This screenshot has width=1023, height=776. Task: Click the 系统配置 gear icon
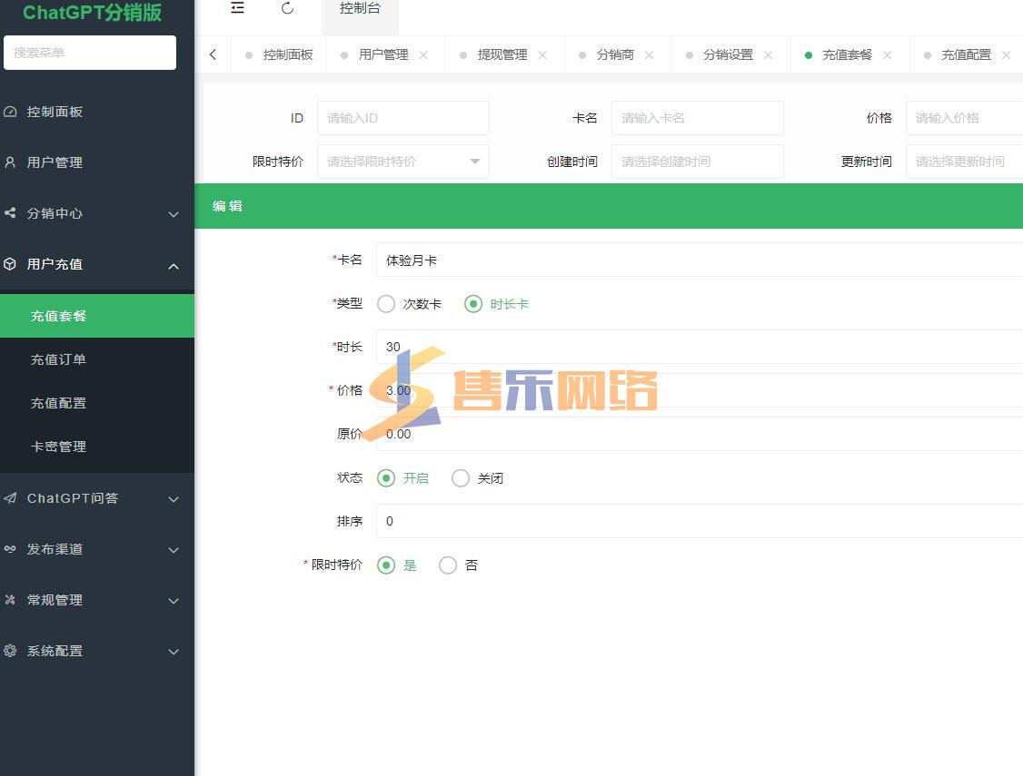pyautogui.click(x=10, y=650)
